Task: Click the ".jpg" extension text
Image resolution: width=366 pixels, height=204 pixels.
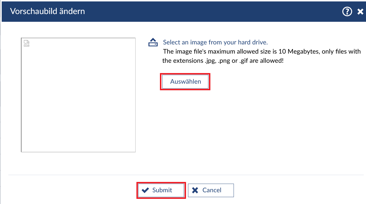Action: 210,61
